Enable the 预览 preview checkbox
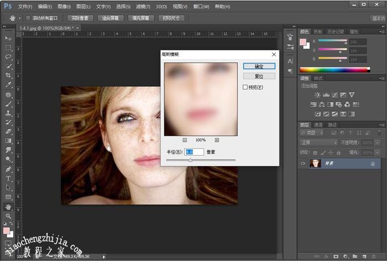This screenshot has height=262, width=387. coord(245,87)
